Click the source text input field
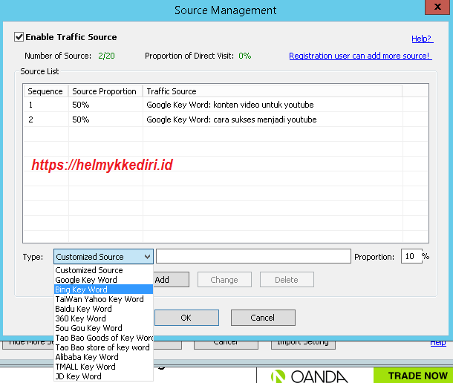Screen dimensions: 453x383 (x=253, y=256)
